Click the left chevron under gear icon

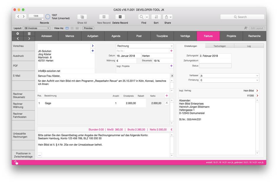click(x=17, y=38)
